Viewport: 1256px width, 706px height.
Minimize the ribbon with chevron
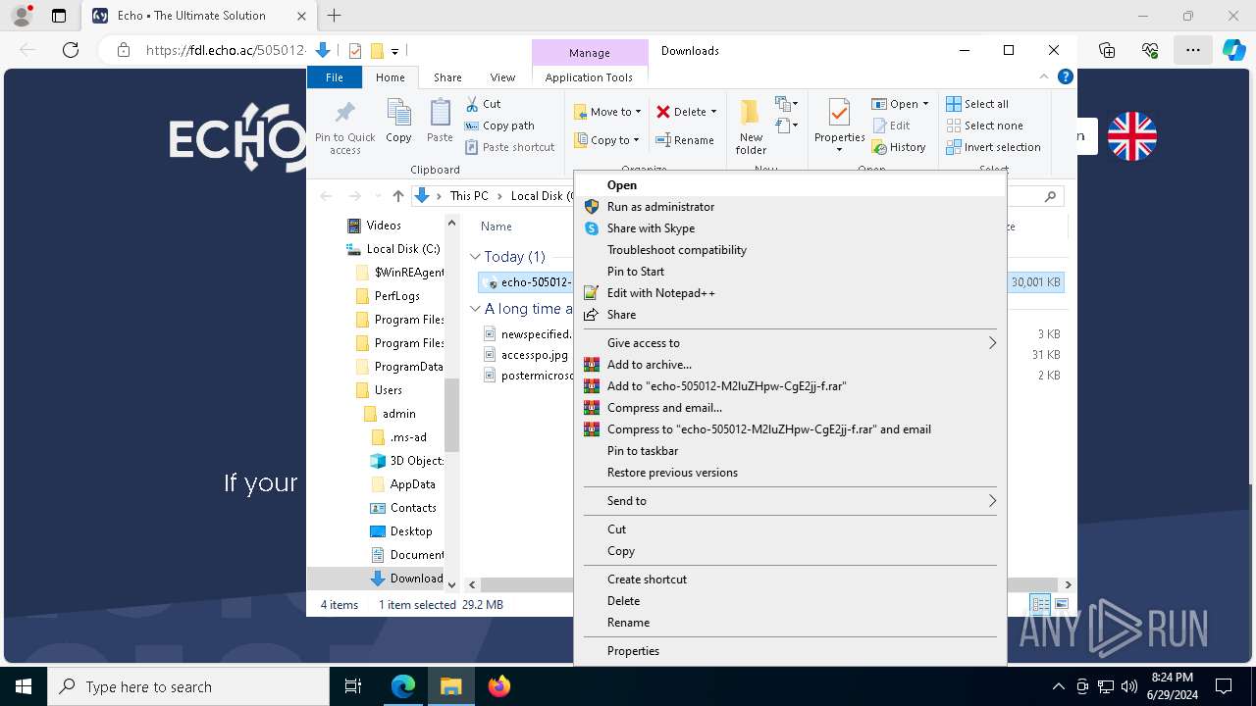click(1044, 76)
